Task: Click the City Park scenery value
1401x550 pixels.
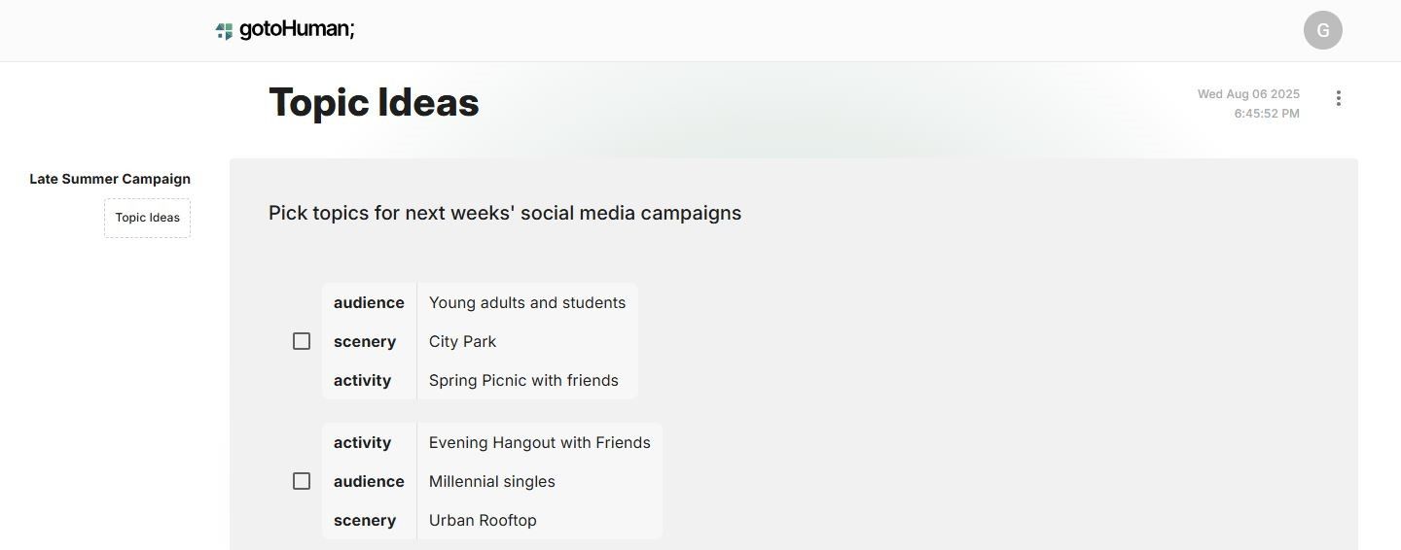Action: click(x=462, y=341)
